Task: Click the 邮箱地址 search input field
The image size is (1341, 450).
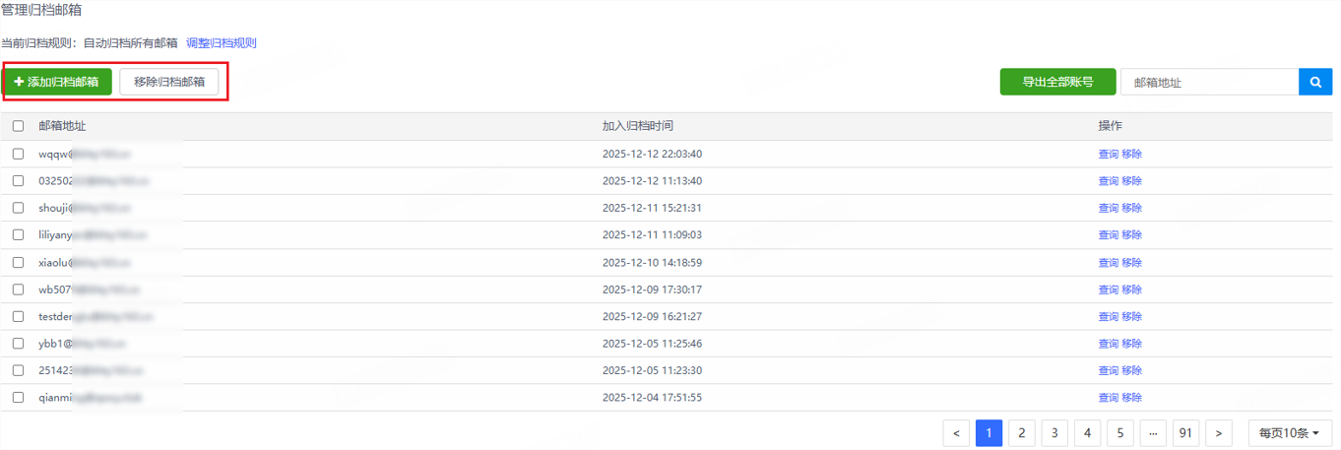Action: tap(1209, 82)
